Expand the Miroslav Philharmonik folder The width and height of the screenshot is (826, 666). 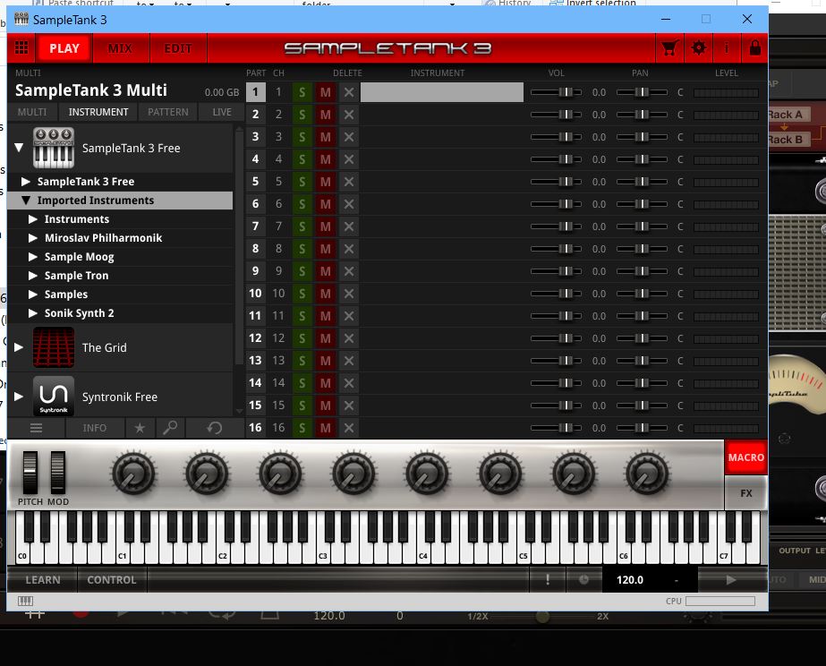(32, 238)
